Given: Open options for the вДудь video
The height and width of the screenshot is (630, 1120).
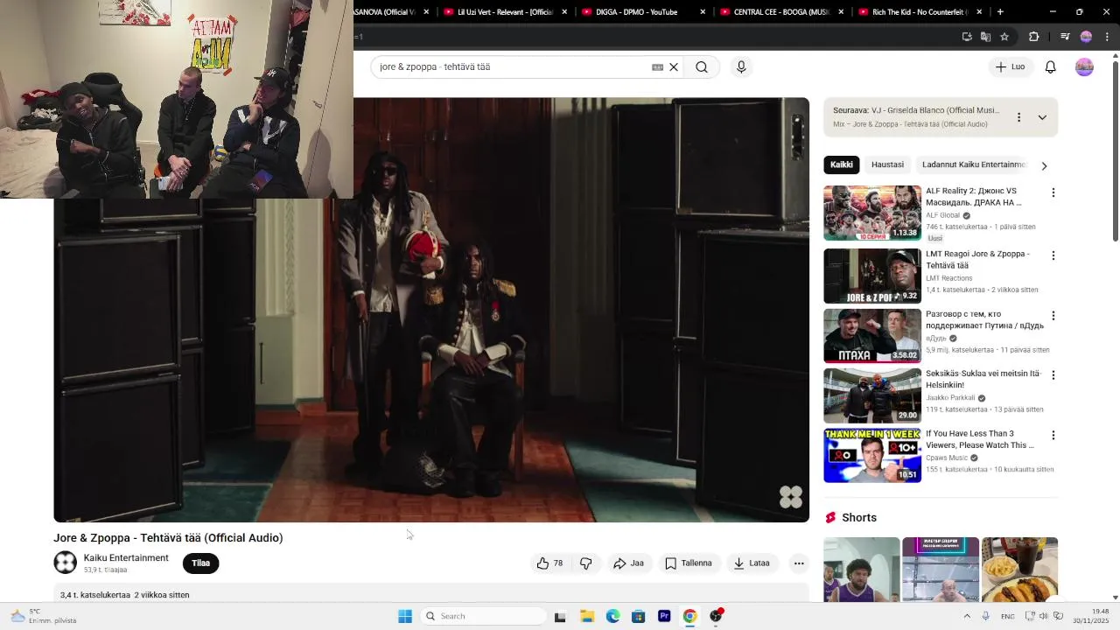Looking at the screenshot, I should click(x=1053, y=316).
